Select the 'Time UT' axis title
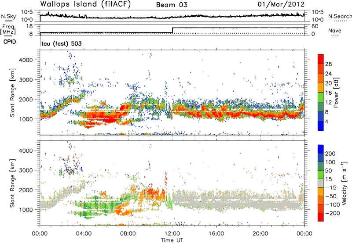The image size is (352, 243). point(172,240)
